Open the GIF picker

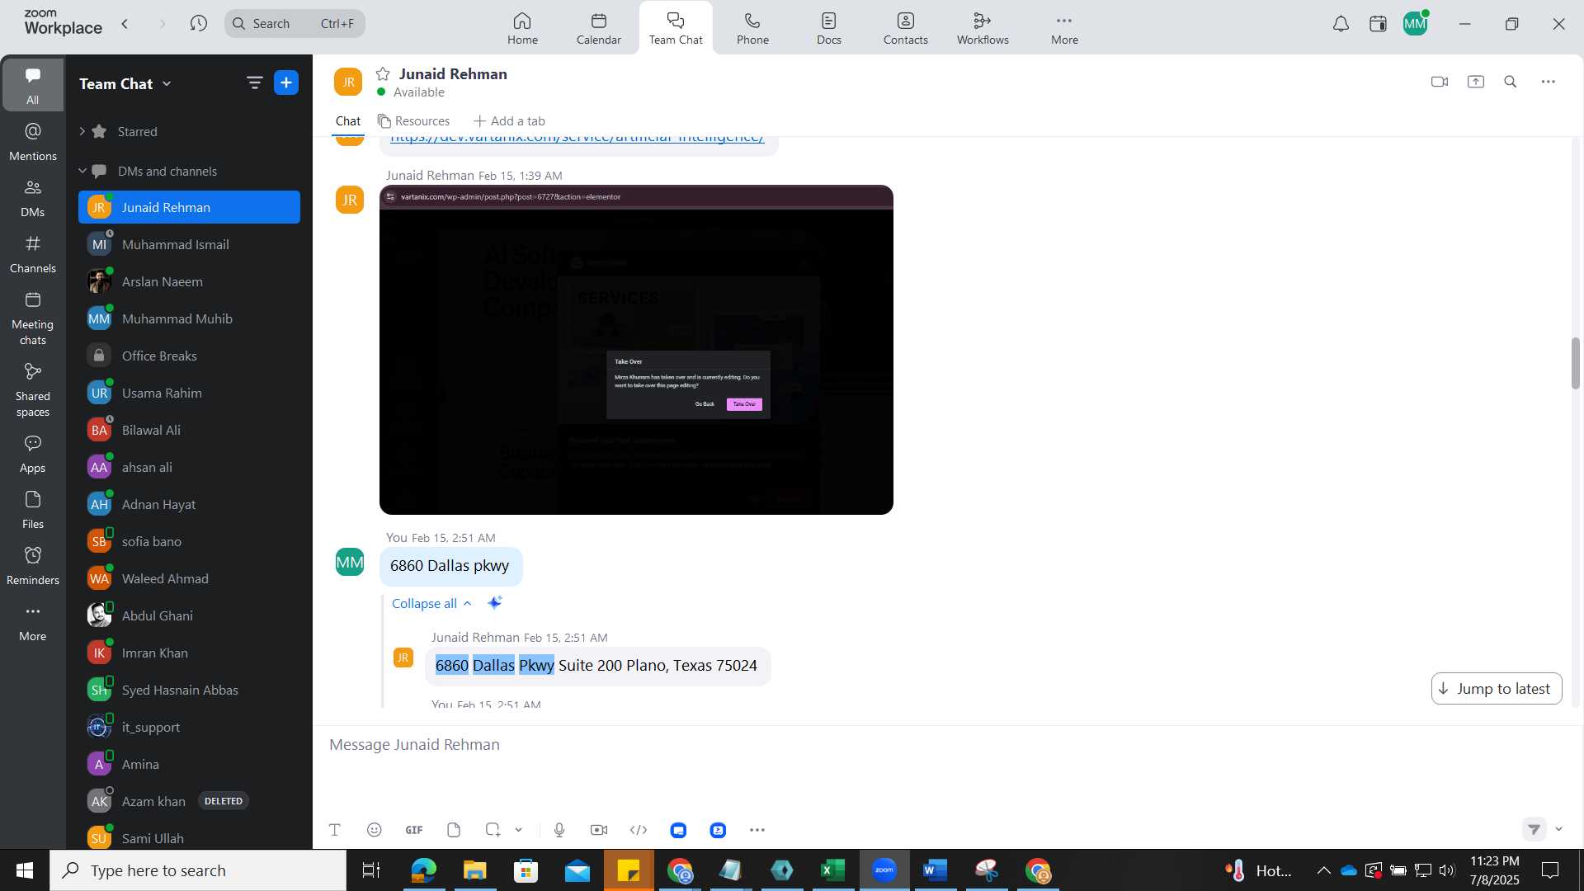pos(414,830)
